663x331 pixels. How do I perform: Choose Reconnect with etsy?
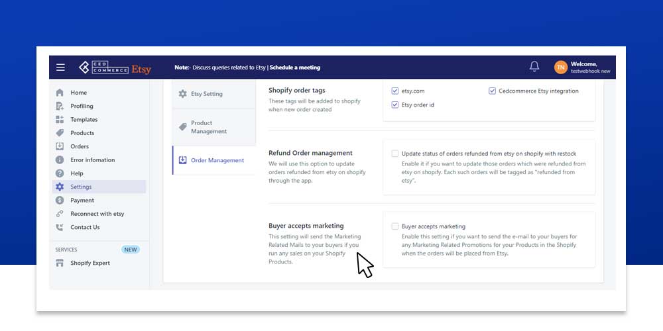pos(99,214)
